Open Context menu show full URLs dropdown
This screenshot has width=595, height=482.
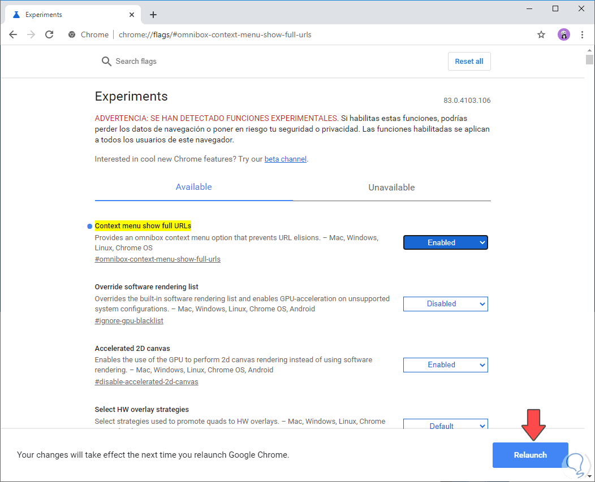(446, 243)
